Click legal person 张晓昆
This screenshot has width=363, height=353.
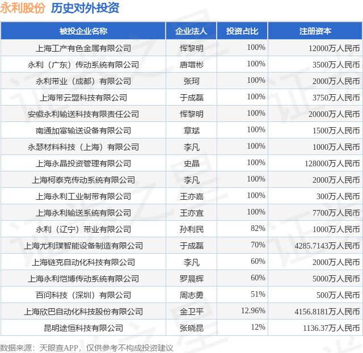192,328
